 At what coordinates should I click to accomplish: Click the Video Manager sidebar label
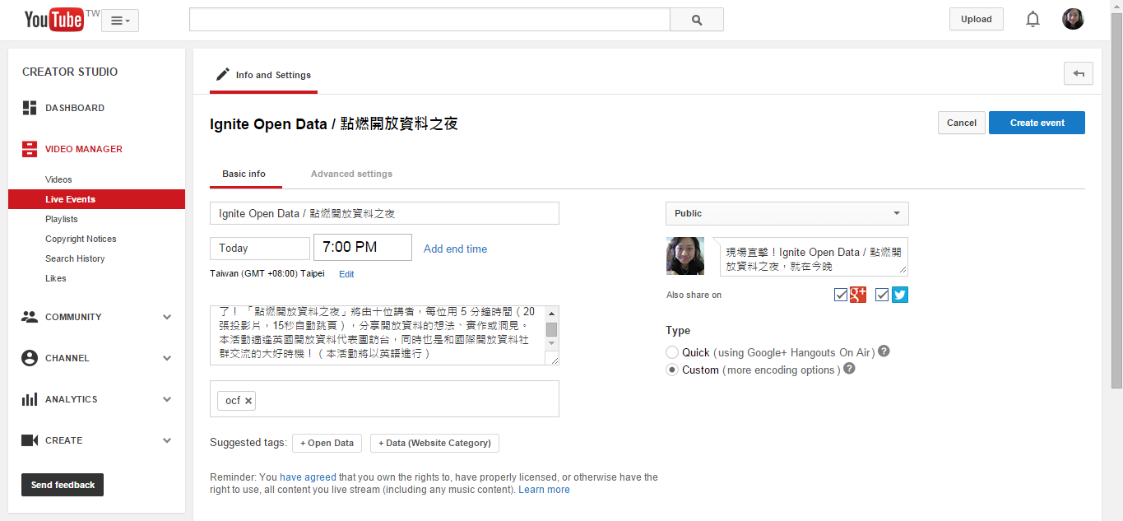[84, 149]
